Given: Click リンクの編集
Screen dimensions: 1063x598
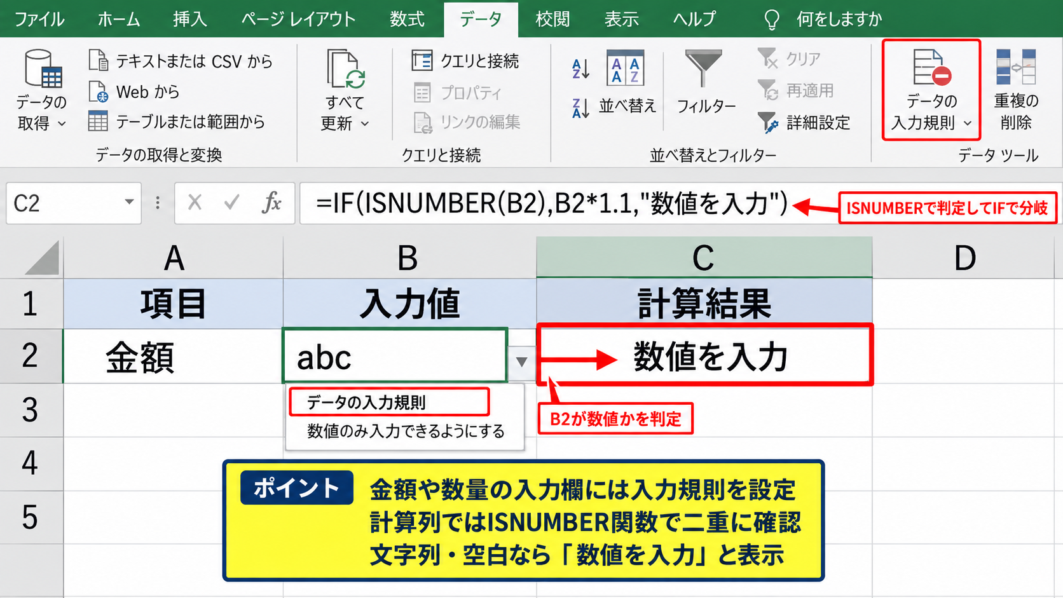Looking at the screenshot, I should [467, 122].
